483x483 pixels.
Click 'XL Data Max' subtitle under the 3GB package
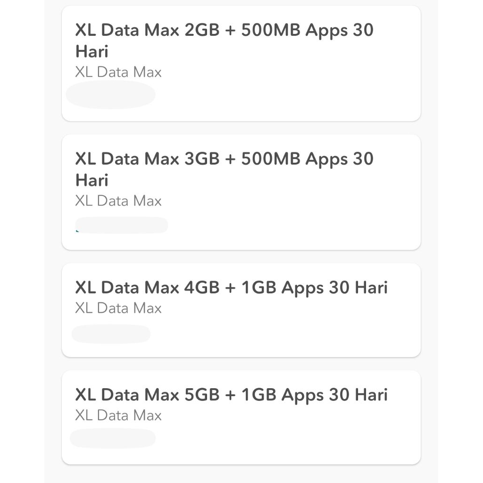click(x=118, y=200)
